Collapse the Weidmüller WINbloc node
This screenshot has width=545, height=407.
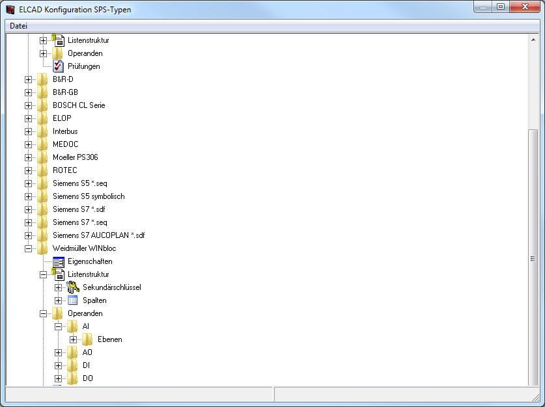tap(28, 248)
